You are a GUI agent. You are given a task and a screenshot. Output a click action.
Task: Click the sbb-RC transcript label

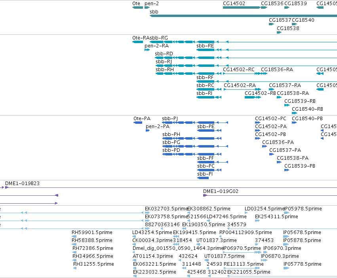[205, 85]
